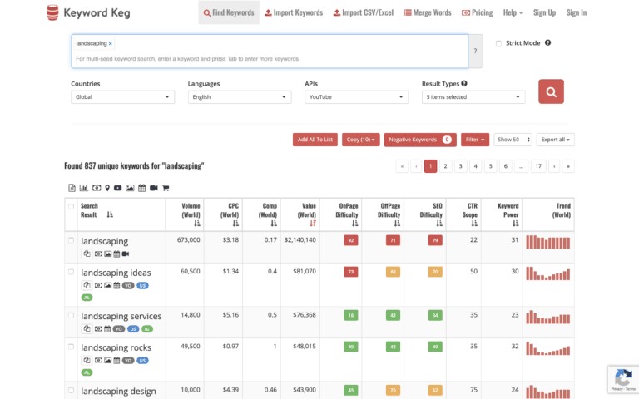Click the shopping cart icon above the table
This screenshot has width=639, height=399.
coord(166,188)
